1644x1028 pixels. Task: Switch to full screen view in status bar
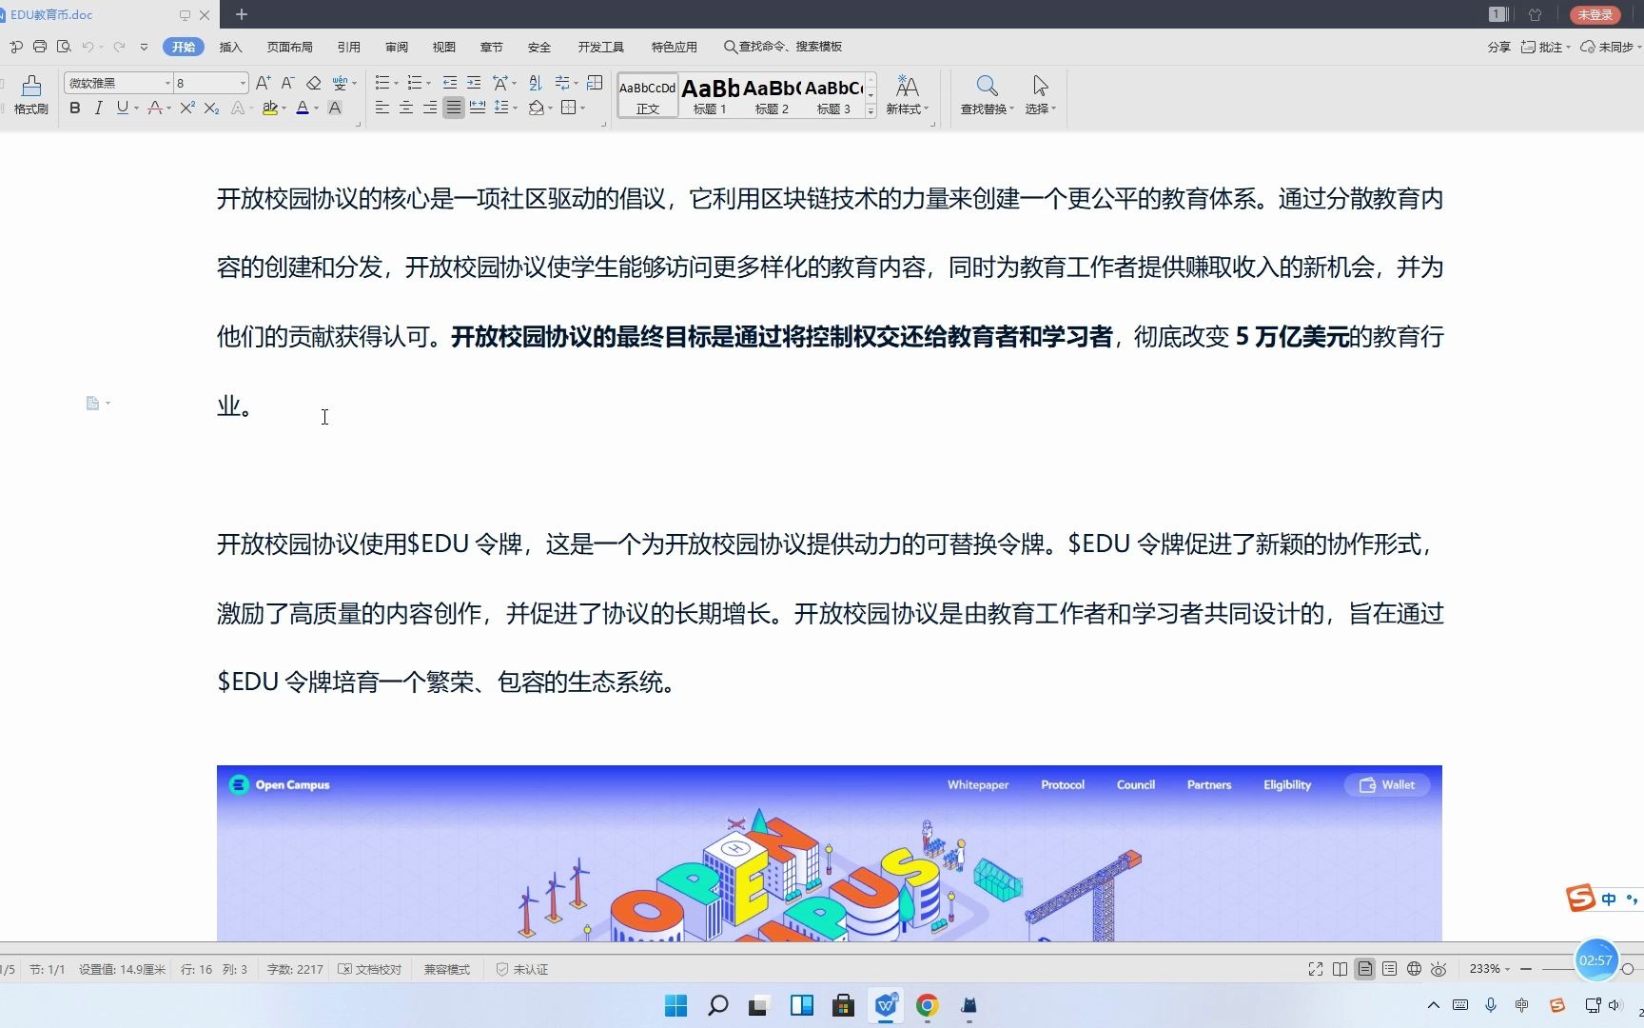pos(1316,969)
